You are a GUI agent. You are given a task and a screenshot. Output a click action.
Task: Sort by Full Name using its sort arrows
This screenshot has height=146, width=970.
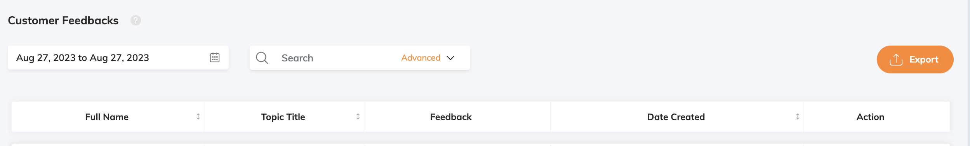(x=198, y=117)
